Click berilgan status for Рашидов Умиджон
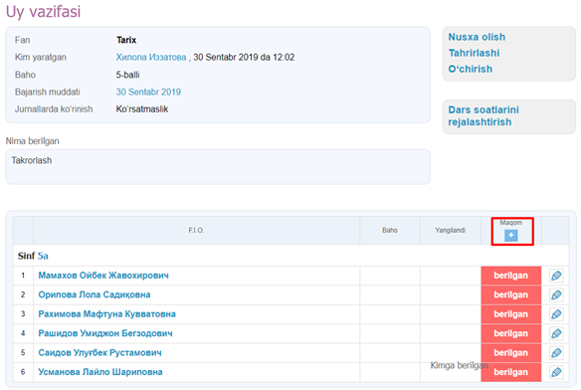 (511, 333)
